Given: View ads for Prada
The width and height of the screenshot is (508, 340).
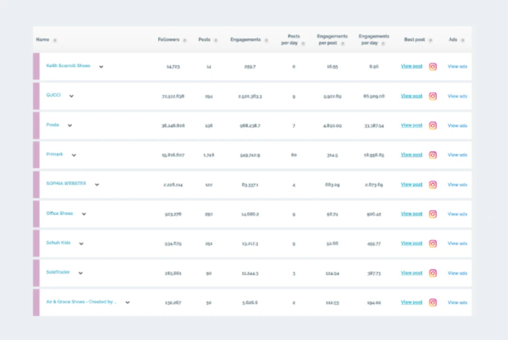Looking at the screenshot, I should pyautogui.click(x=458, y=125).
